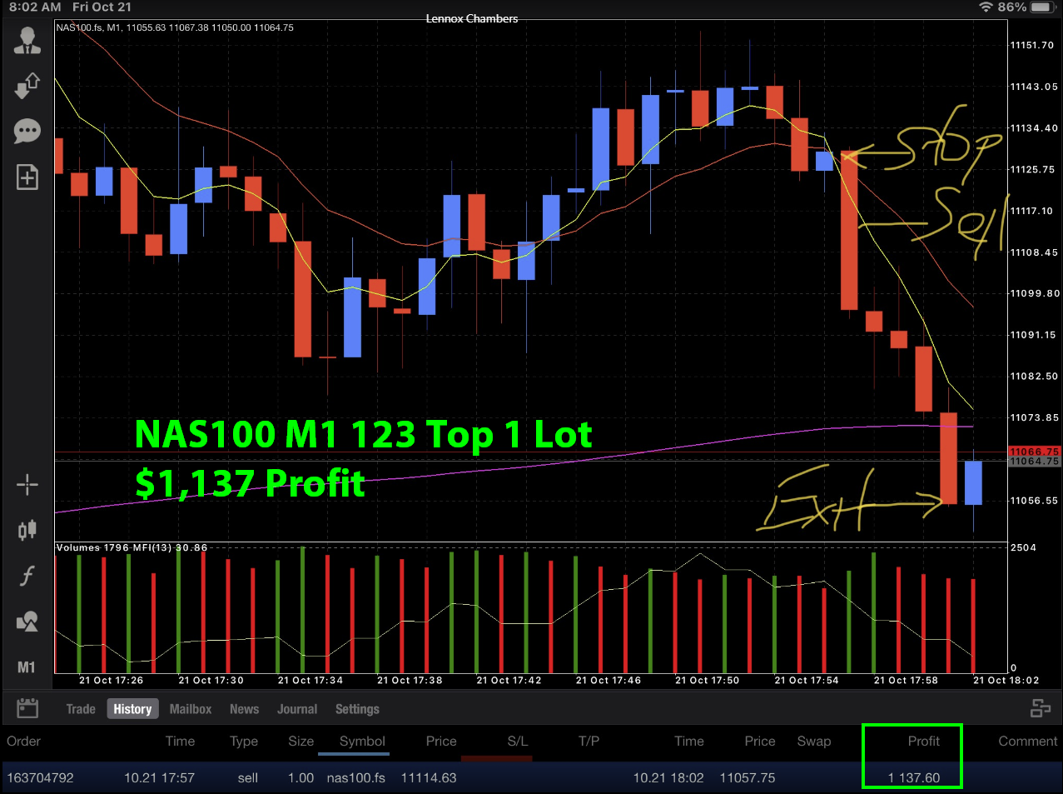Click the 1 137.60 profit value

[913, 777]
